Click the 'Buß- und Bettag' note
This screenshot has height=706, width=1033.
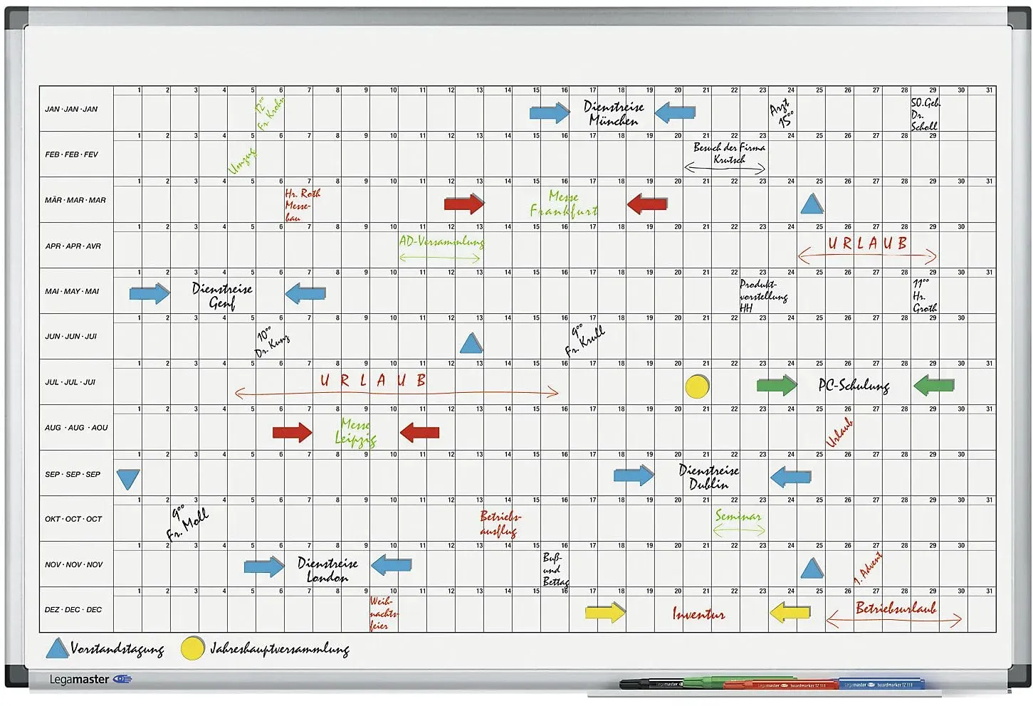555,569
